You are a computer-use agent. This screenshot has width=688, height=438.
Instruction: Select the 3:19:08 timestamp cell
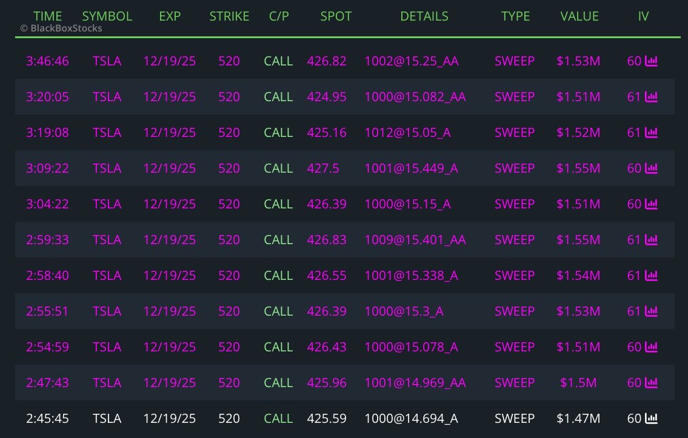(x=47, y=133)
